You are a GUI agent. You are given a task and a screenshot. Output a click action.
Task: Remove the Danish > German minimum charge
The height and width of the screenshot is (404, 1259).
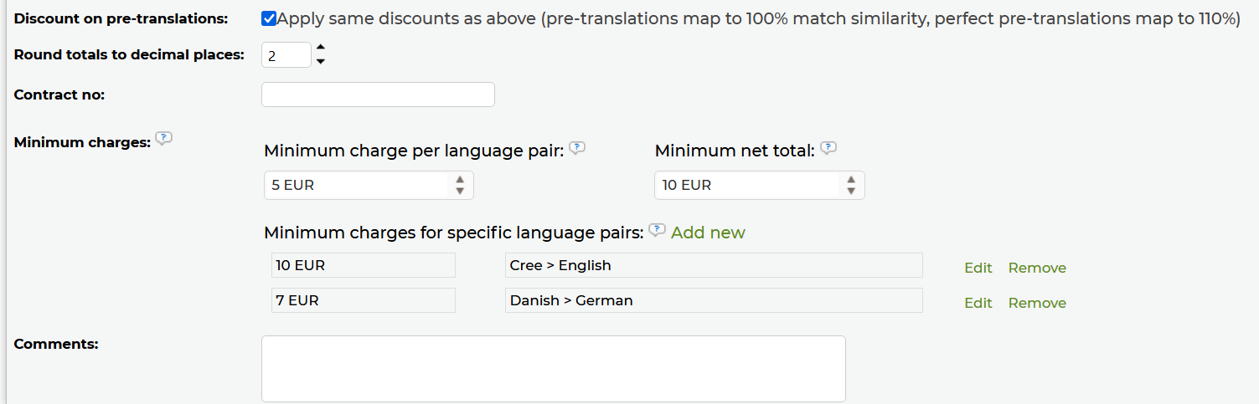pos(1037,303)
